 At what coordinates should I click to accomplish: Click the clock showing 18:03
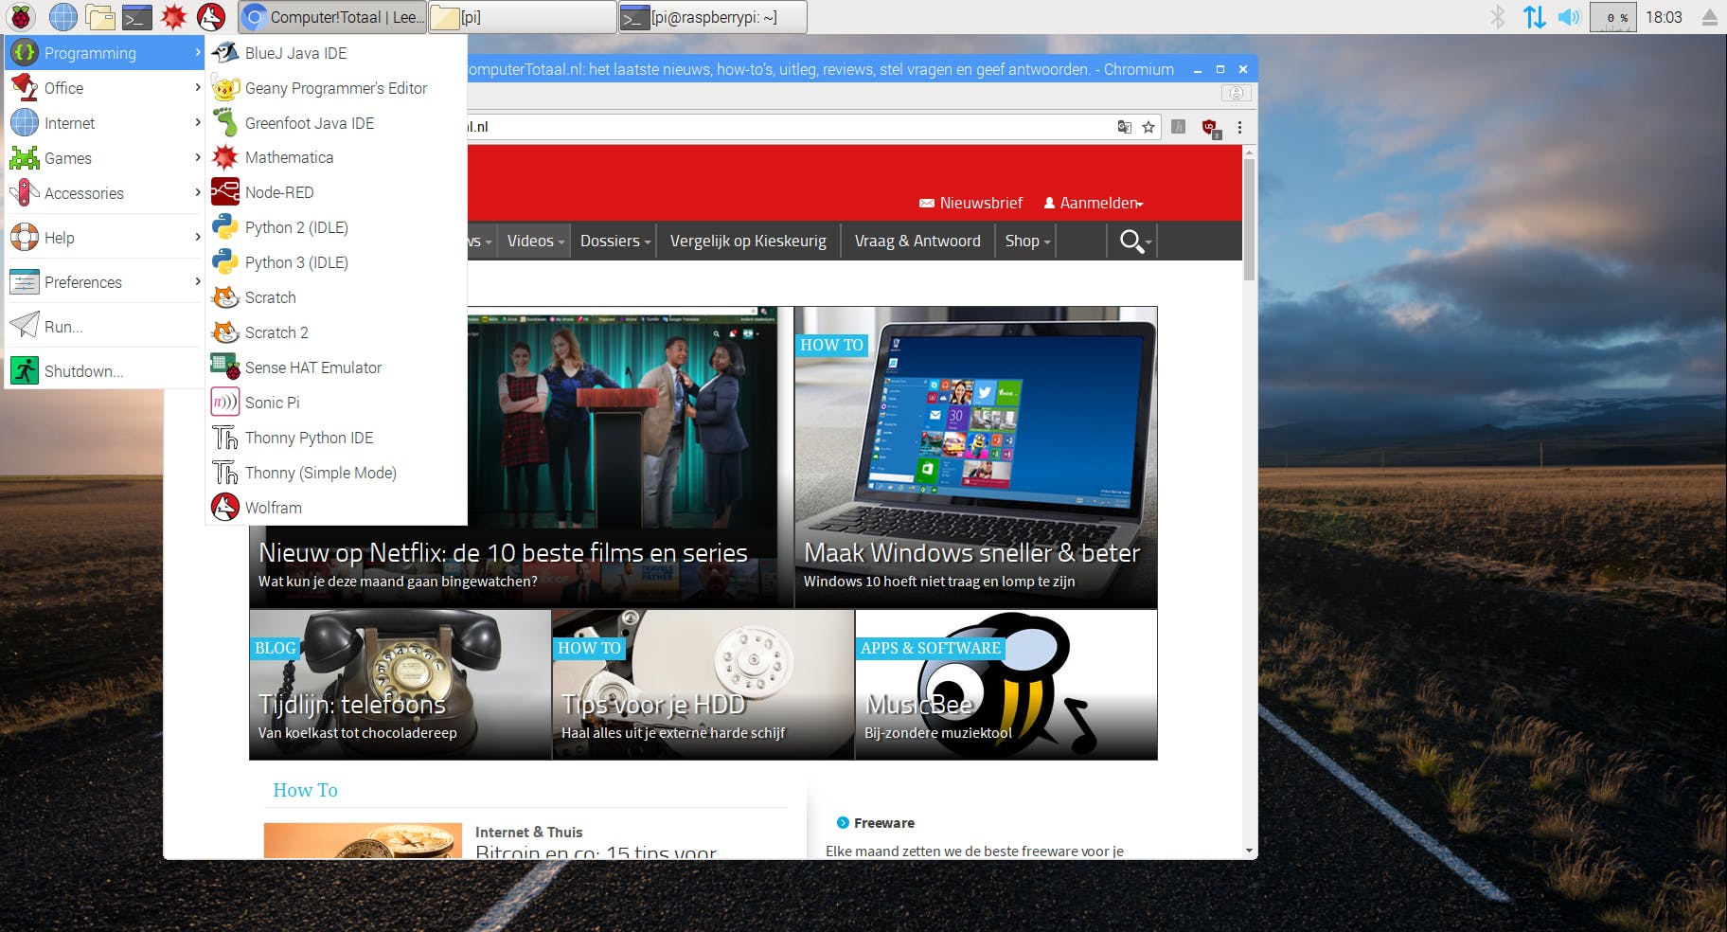pos(1664,17)
